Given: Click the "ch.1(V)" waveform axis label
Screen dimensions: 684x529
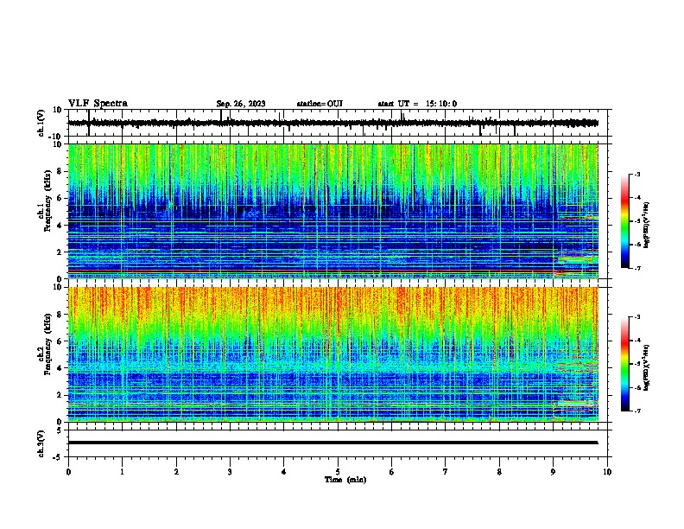Looking at the screenshot, I should coord(41,123).
